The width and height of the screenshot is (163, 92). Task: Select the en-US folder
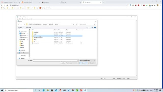pos(35,34)
